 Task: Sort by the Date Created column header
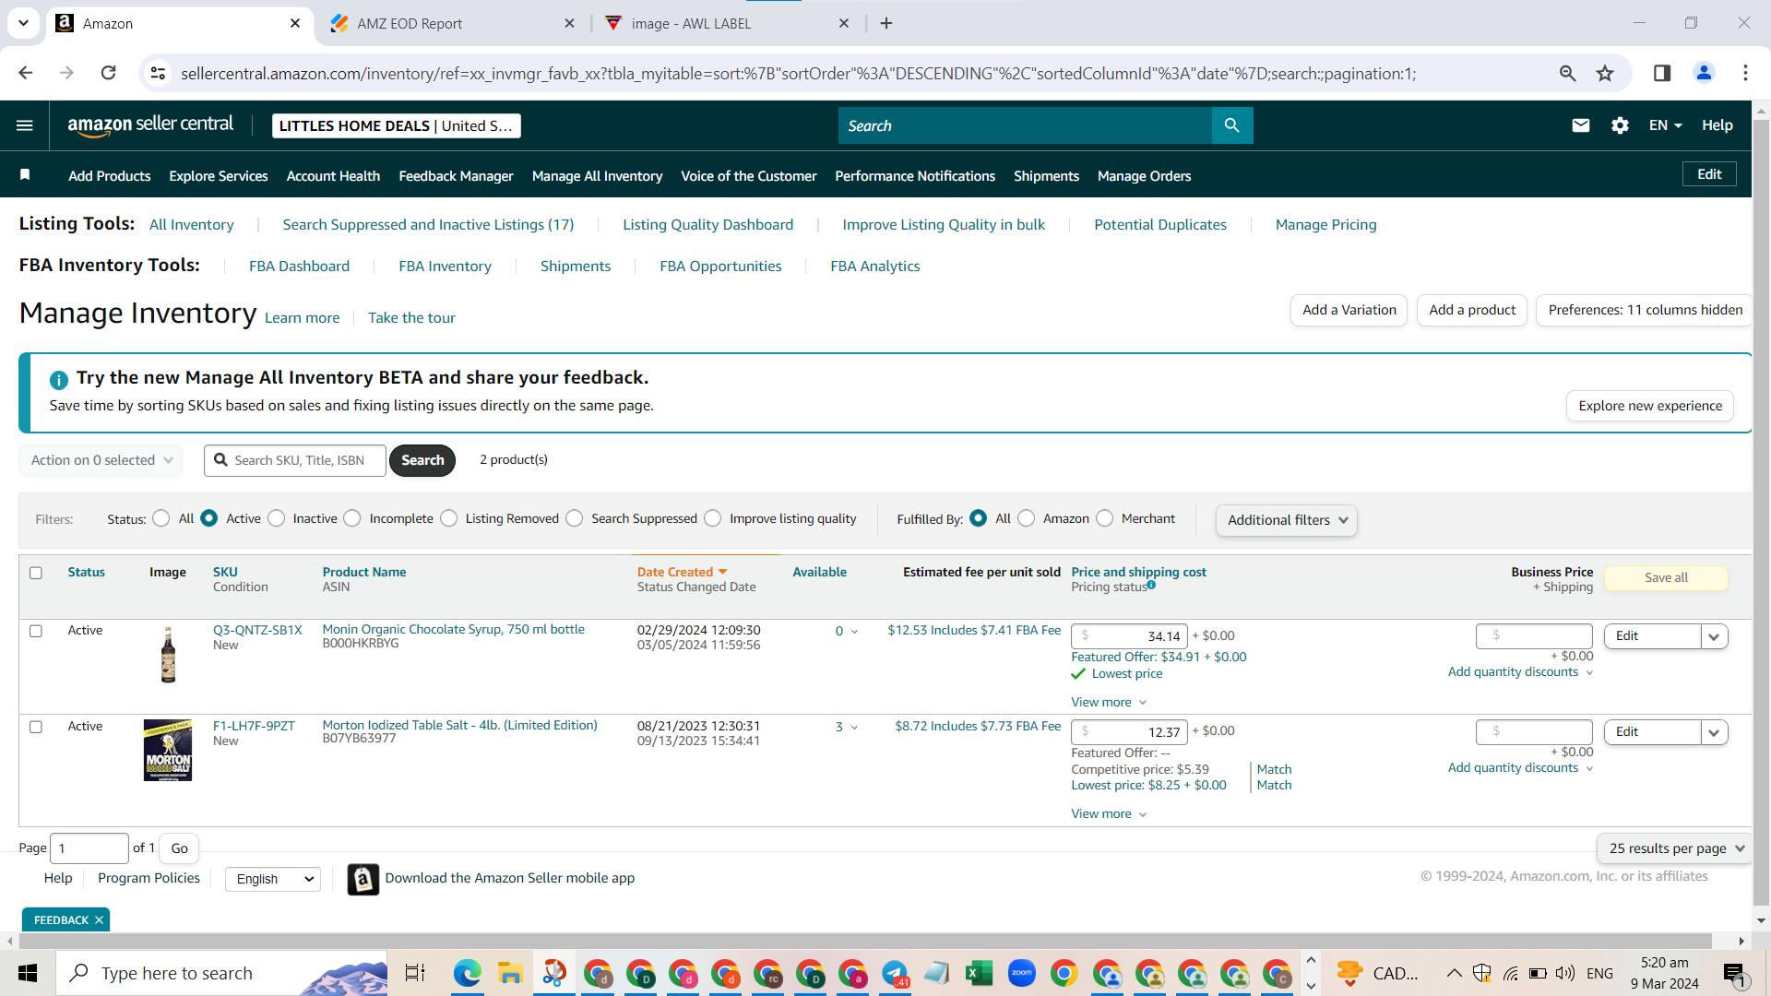point(682,572)
